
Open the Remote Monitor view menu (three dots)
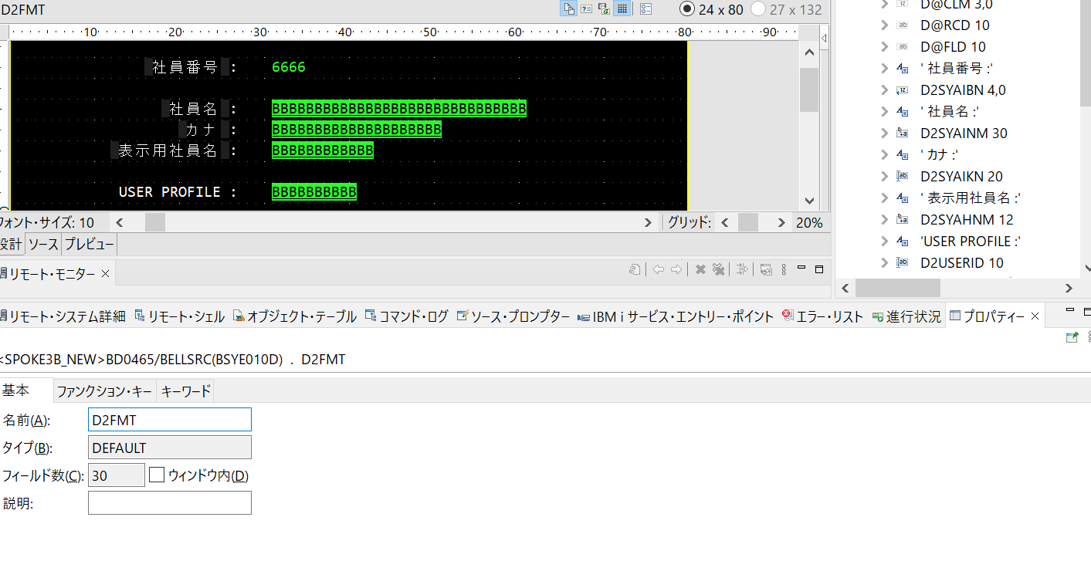click(x=784, y=269)
